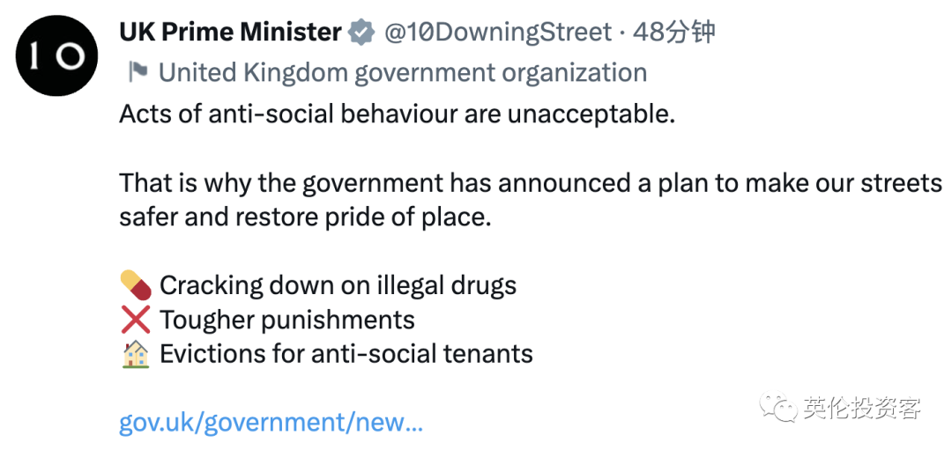Click the 'Tougher punishments' line
952x450 pixels.
(287, 320)
